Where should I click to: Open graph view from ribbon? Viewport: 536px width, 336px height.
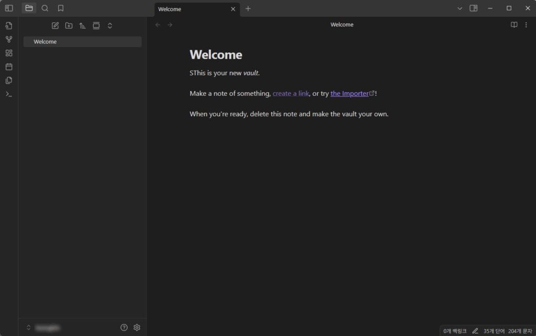[9, 39]
